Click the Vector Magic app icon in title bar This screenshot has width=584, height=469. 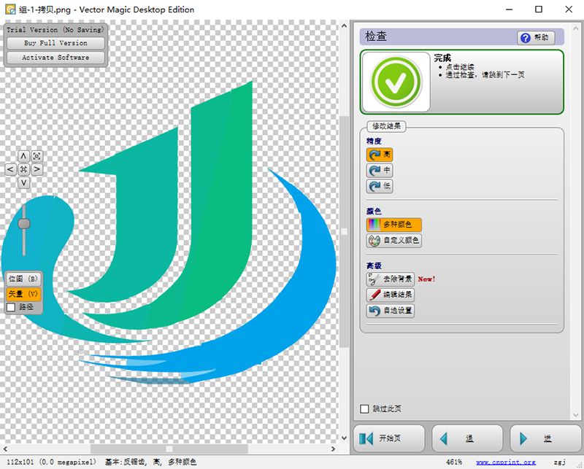pyautogui.click(x=10, y=9)
